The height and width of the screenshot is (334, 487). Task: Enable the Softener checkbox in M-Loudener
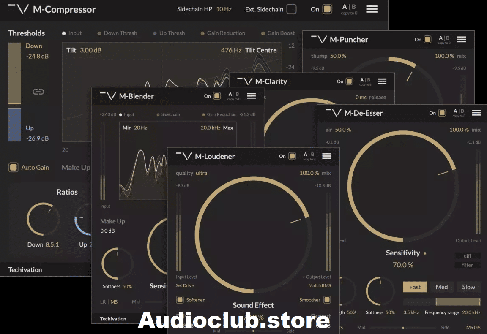click(180, 300)
